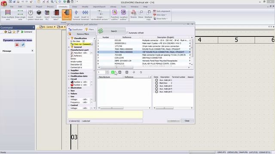Click the Insert PLC icon

click(47, 15)
